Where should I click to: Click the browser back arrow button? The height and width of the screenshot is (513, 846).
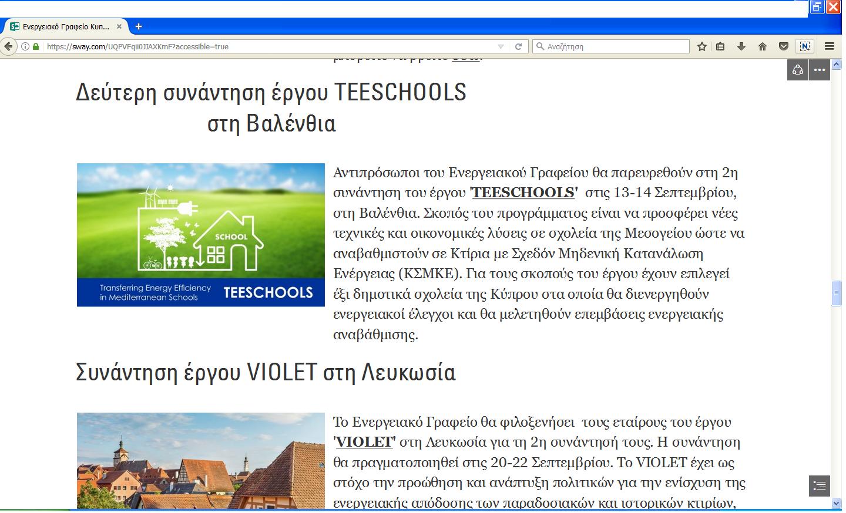click(x=8, y=46)
